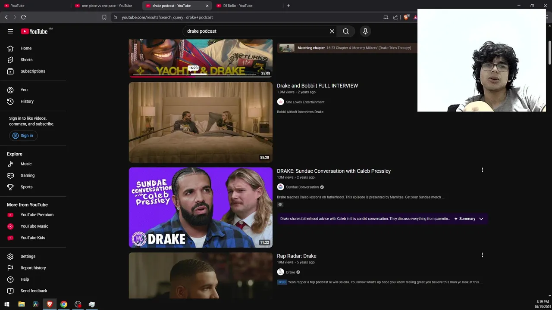Open Drake and Bobi FULL INTERVIEW title
Screen dimensions: 552x310
coord(317,86)
